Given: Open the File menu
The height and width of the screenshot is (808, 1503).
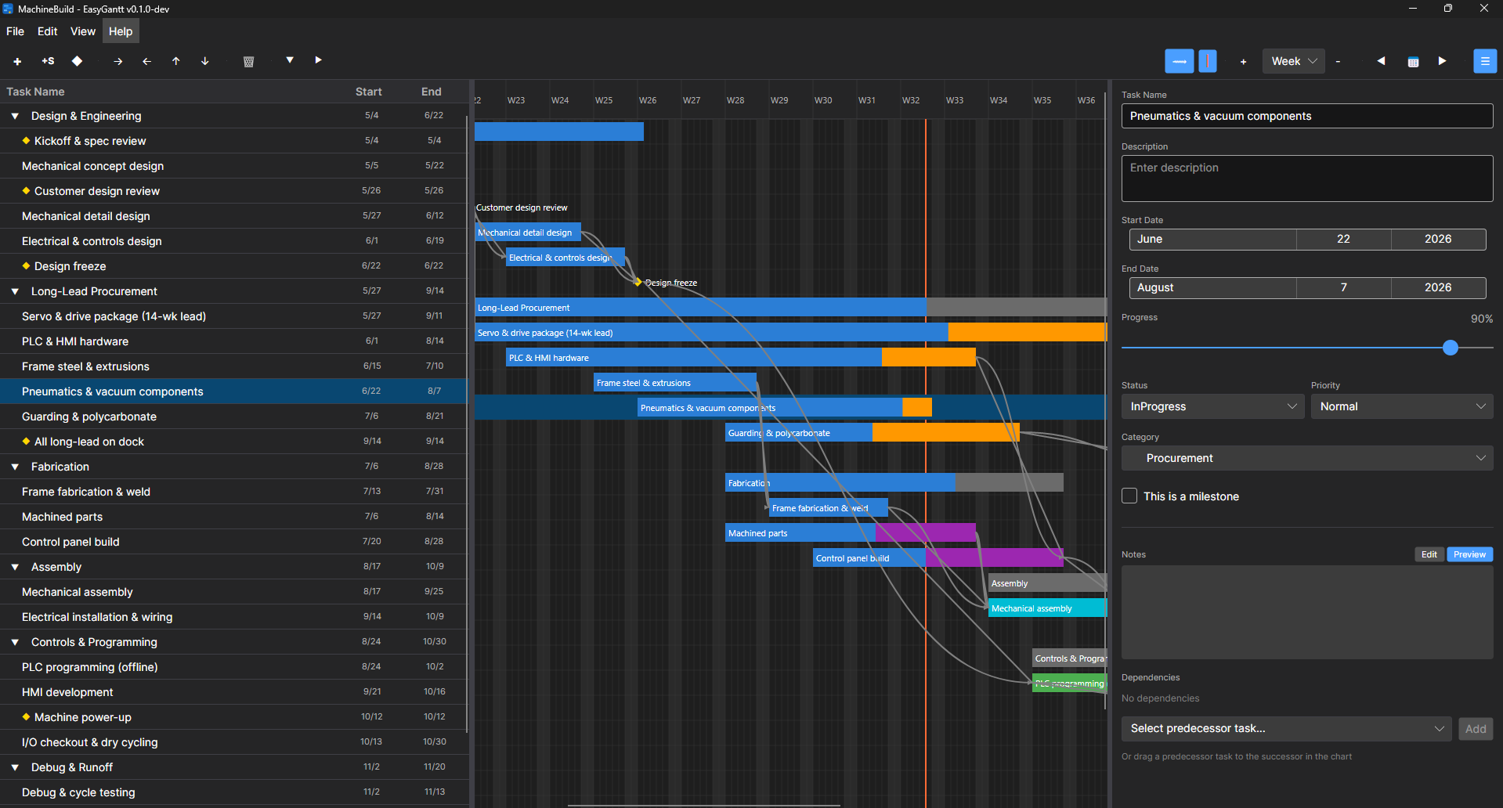Looking at the screenshot, I should coord(15,31).
